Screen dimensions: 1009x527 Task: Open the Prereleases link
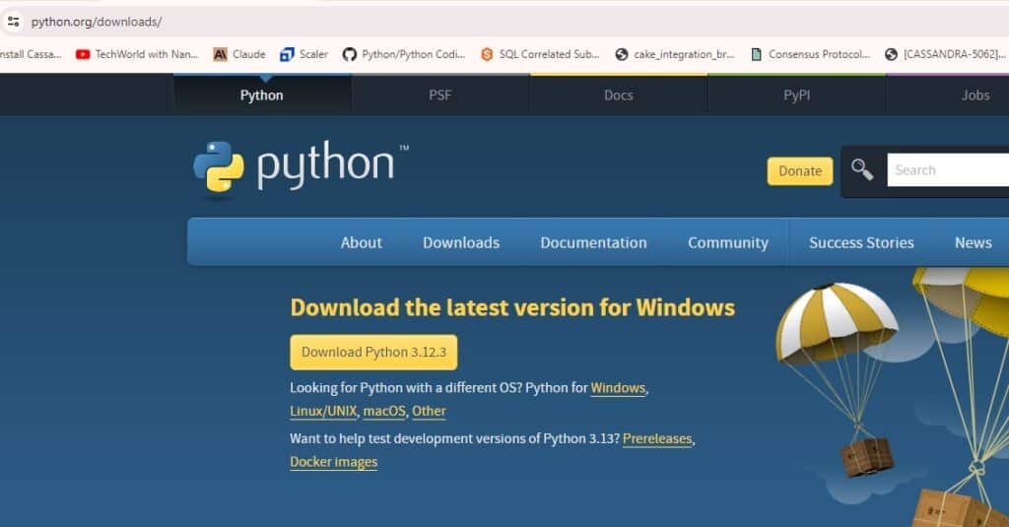657,439
